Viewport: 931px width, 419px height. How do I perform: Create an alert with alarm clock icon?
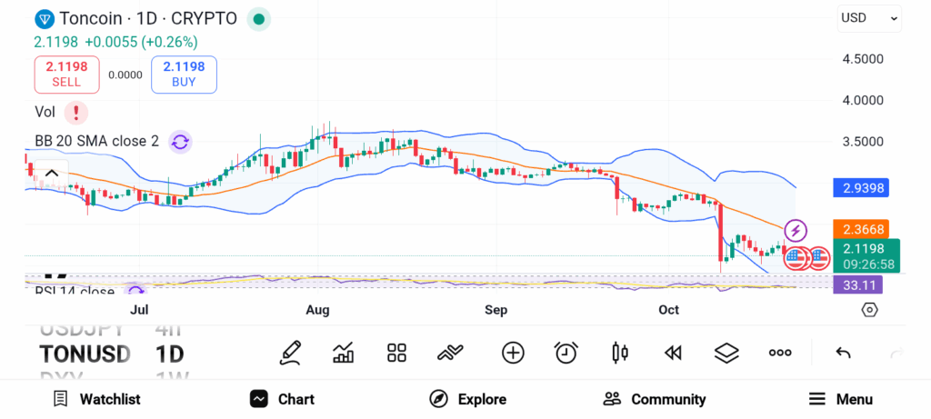click(566, 353)
